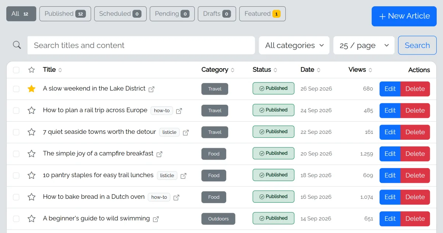
Task: Click Food badge in campfire breakfast row
Action: click(x=214, y=154)
